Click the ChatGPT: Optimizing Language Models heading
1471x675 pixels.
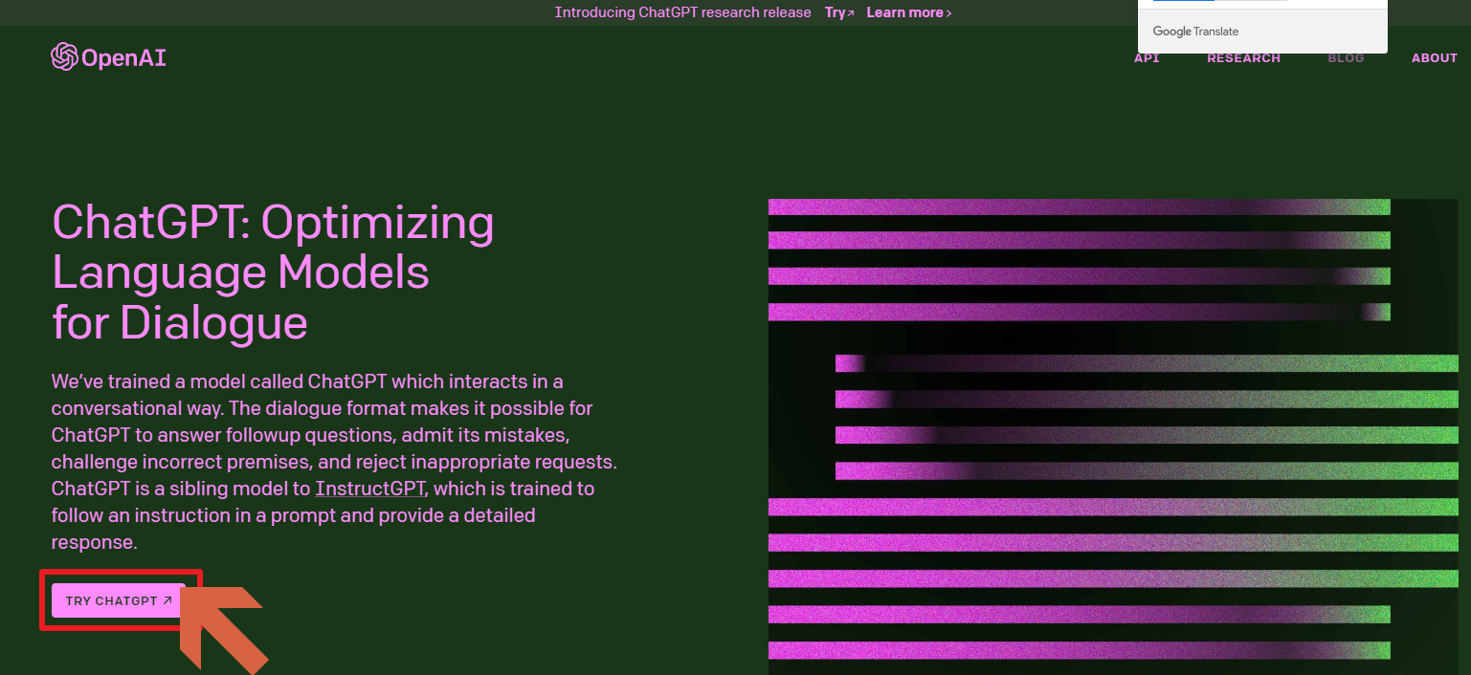click(273, 272)
